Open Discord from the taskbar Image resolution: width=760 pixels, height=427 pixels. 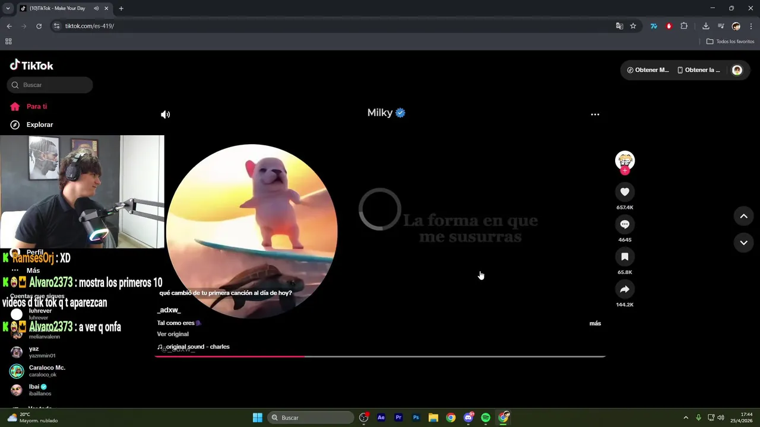click(x=468, y=418)
